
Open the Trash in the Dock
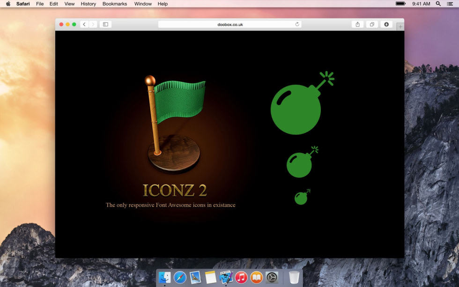click(x=294, y=277)
